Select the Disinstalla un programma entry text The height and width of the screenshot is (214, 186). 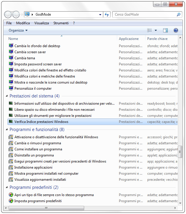(34, 155)
